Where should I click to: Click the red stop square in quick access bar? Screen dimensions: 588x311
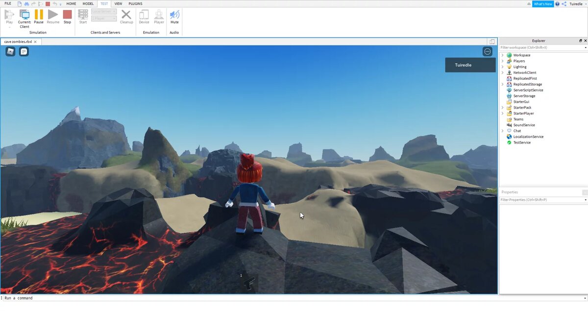[48, 4]
